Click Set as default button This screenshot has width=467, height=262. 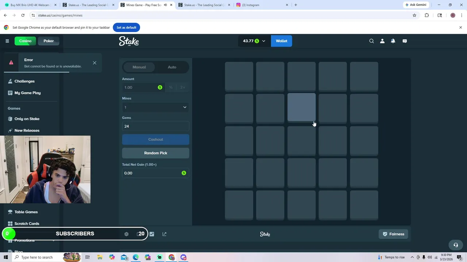[x=126, y=27]
